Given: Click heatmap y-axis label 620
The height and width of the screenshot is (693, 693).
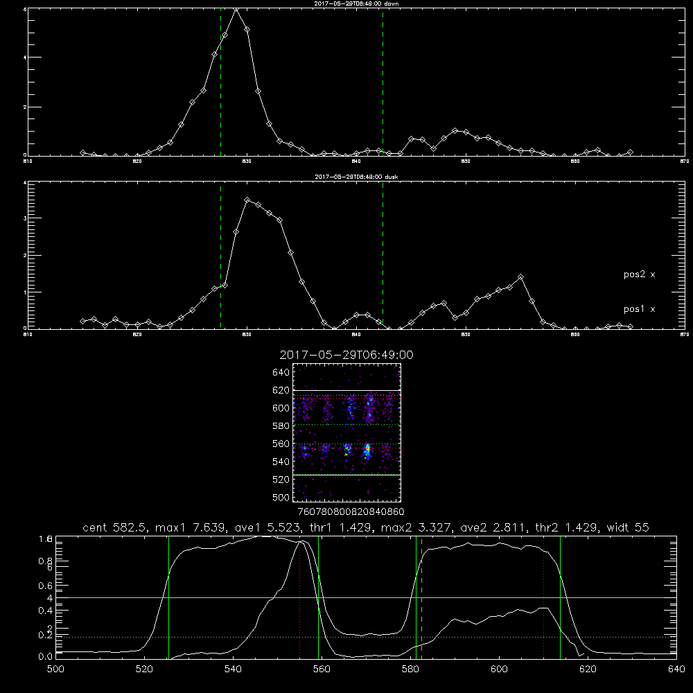Looking at the screenshot, I should (x=281, y=390).
